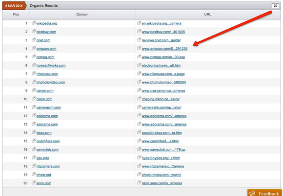Follow the cnet.com domain link
The width and height of the screenshot is (283, 196).
pos(43,40)
